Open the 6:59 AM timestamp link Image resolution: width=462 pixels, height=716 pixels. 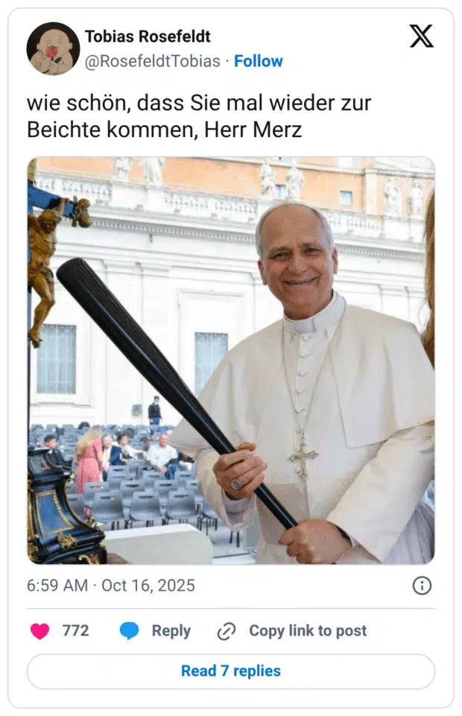pyautogui.click(x=57, y=586)
